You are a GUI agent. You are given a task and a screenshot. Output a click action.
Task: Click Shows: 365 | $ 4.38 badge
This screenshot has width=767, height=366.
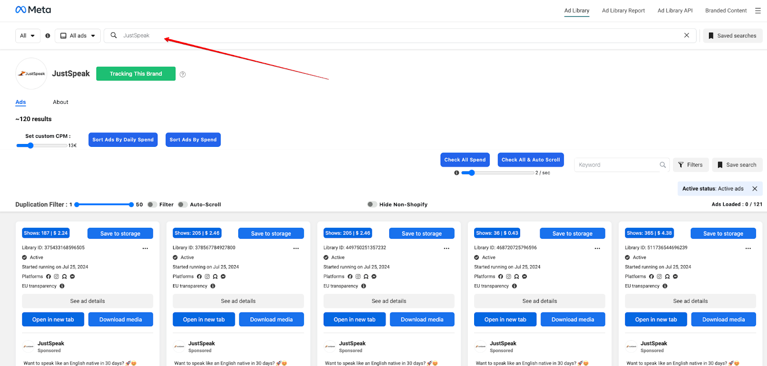point(650,233)
